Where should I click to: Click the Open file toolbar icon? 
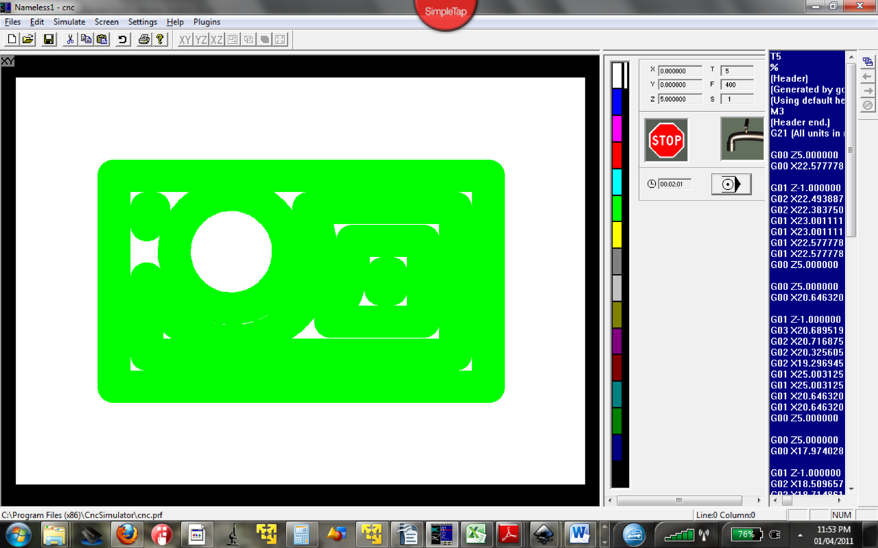pyautogui.click(x=28, y=39)
